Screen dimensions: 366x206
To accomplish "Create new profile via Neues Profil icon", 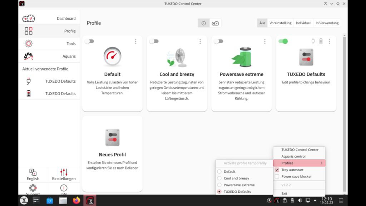I will pyautogui.click(x=112, y=137).
